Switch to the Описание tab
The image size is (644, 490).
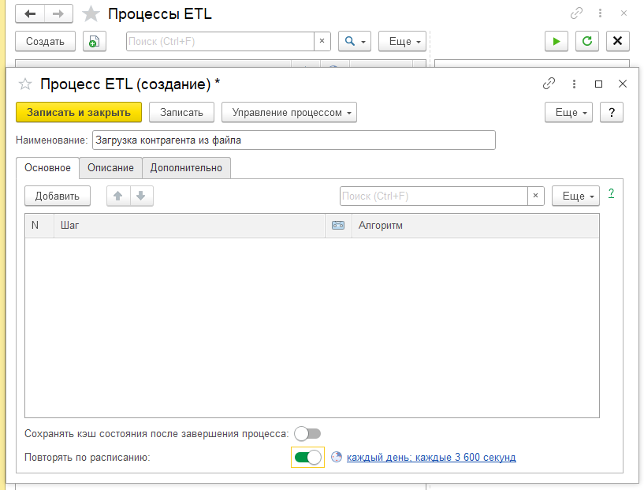coord(111,167)
